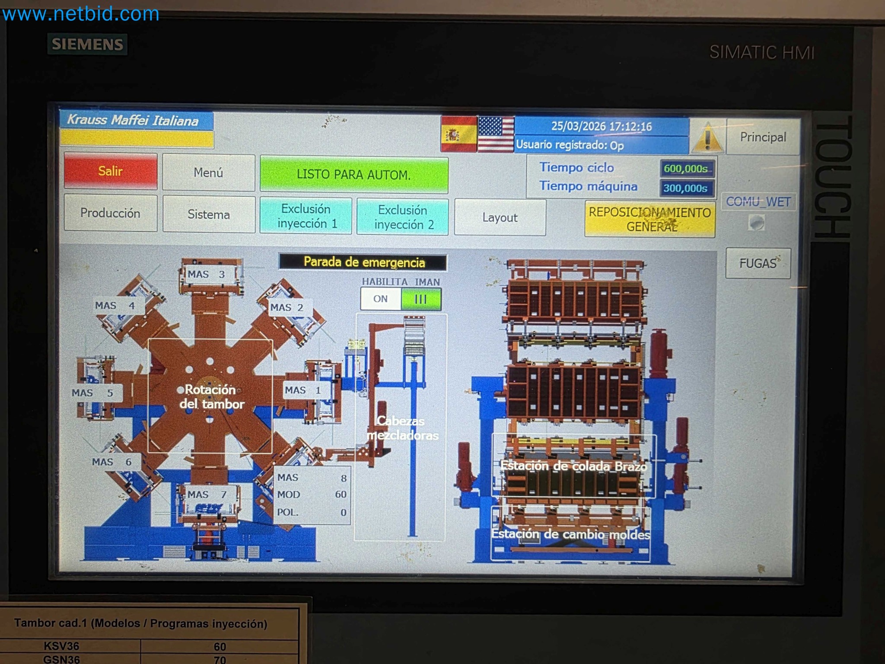Open Rotación del tambor drum area
The width and height of the screenshot is (885, 664).
tap(210, 396)
